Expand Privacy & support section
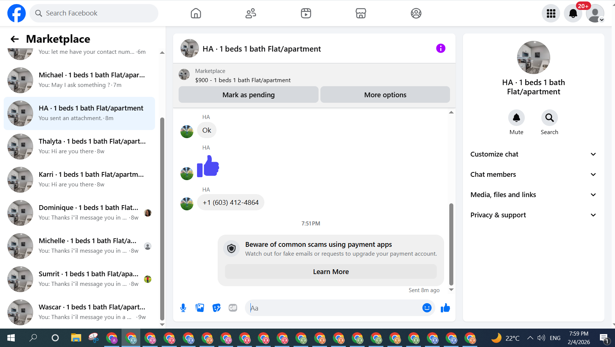The height and width of the screenshot is (347, 615). 533,215
